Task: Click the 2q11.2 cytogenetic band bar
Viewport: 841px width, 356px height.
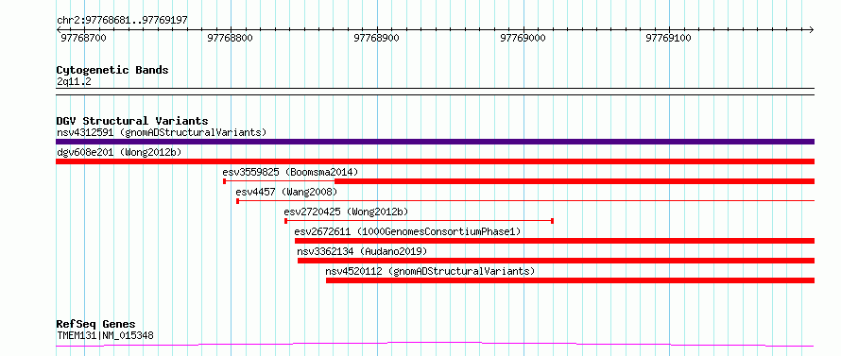Action: [435, 92]
